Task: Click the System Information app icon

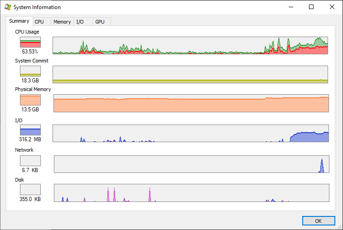Action: click(x=8, y=7)
